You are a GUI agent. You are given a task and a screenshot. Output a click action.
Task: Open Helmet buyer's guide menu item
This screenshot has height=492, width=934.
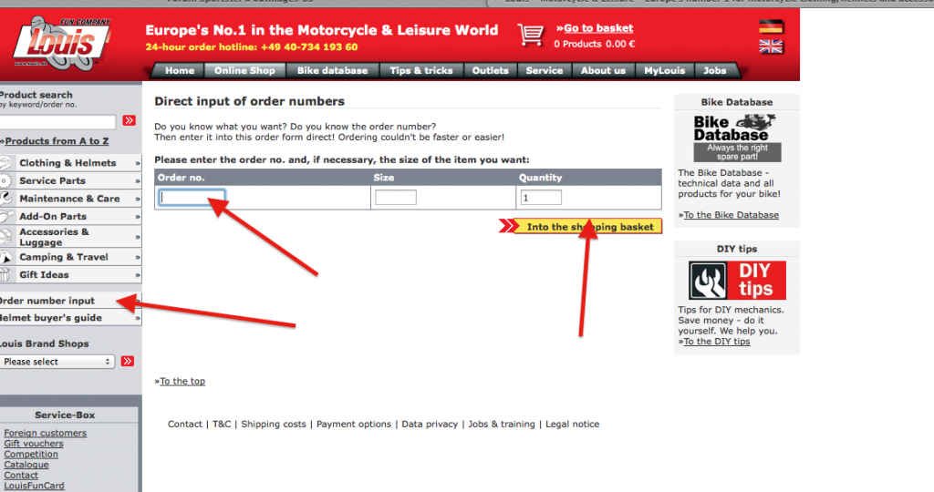70,318
